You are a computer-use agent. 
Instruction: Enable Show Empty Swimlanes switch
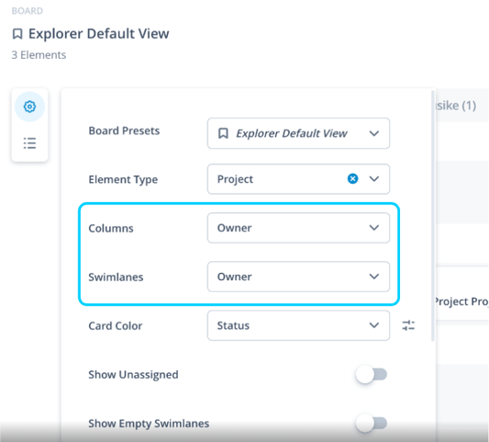(372, 424)
